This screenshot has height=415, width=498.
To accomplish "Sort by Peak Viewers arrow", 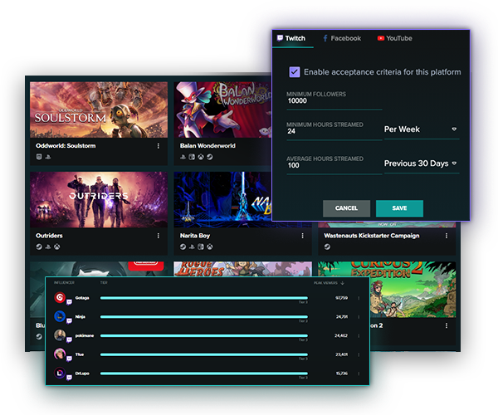I will pos(342,283).
